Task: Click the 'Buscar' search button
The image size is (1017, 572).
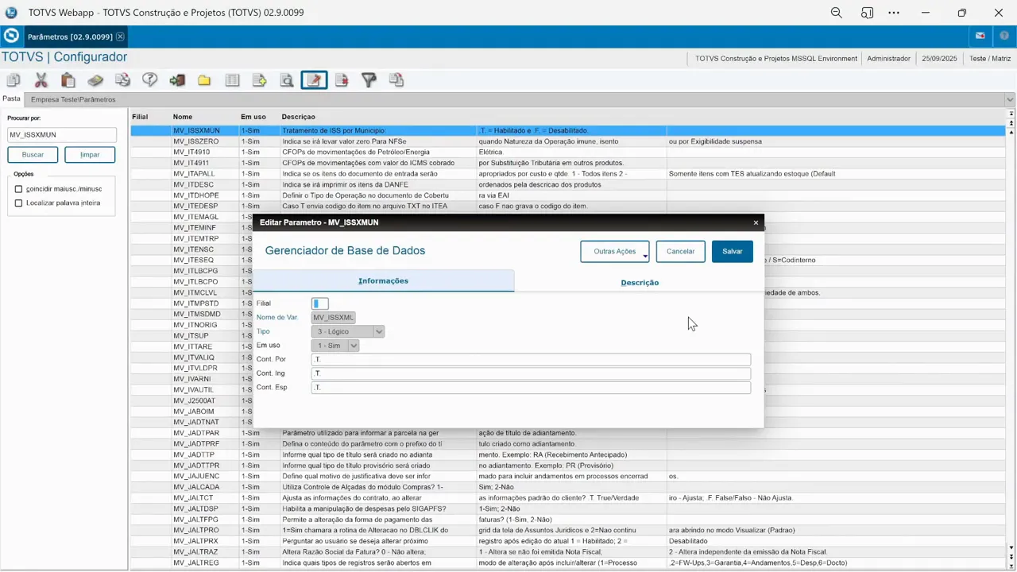Action: [x=33, y=155]
